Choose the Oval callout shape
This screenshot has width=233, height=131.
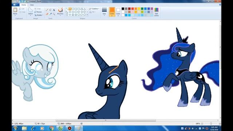point(82,15)
